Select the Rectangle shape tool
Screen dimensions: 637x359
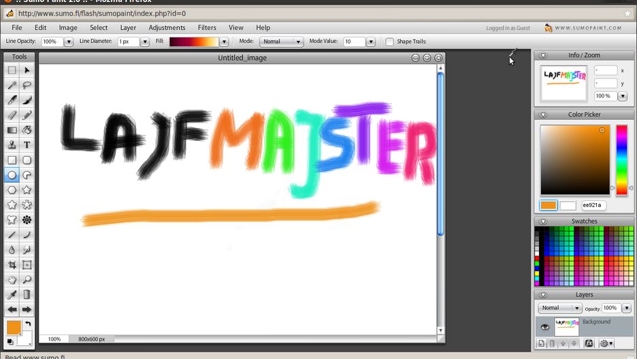12,160
